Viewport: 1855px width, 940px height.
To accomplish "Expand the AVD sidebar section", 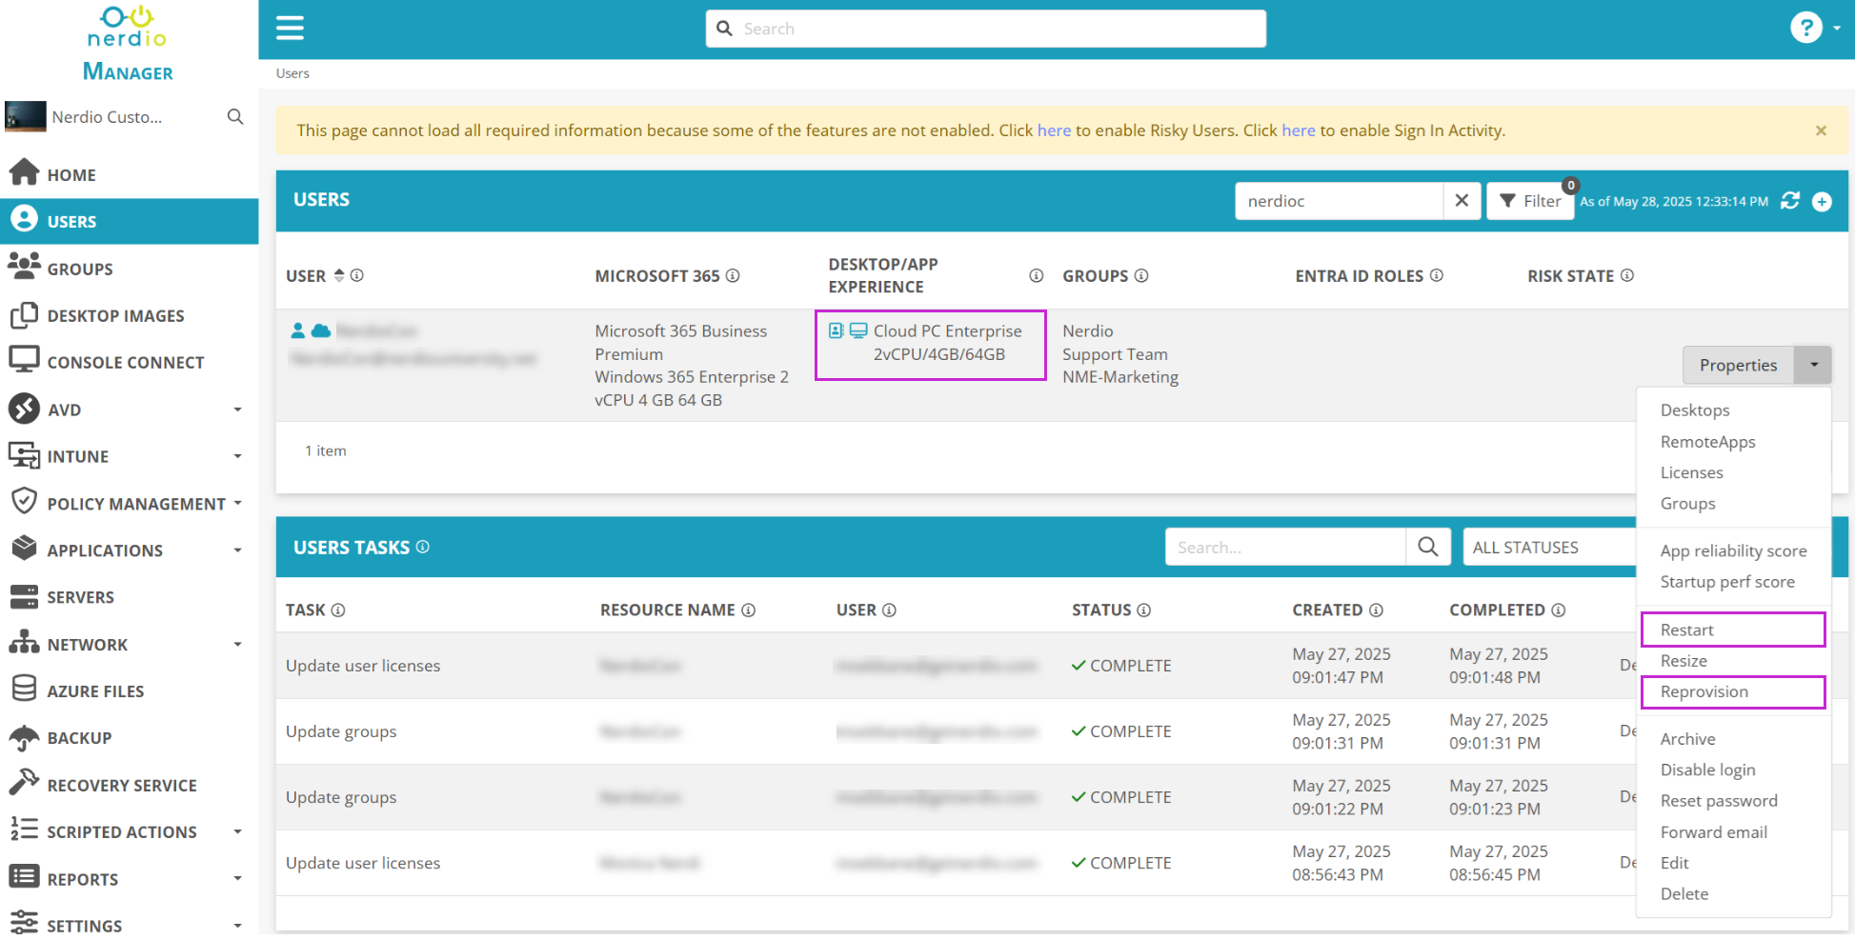I will click(x=237, y=410).
